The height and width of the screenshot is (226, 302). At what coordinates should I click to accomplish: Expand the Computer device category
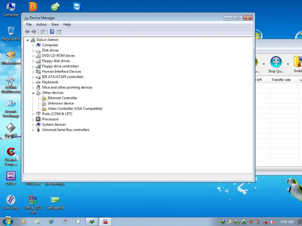[33, 45]
